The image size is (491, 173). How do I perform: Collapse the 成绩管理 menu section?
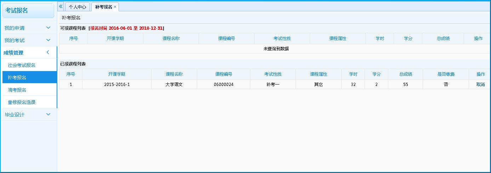28,53
